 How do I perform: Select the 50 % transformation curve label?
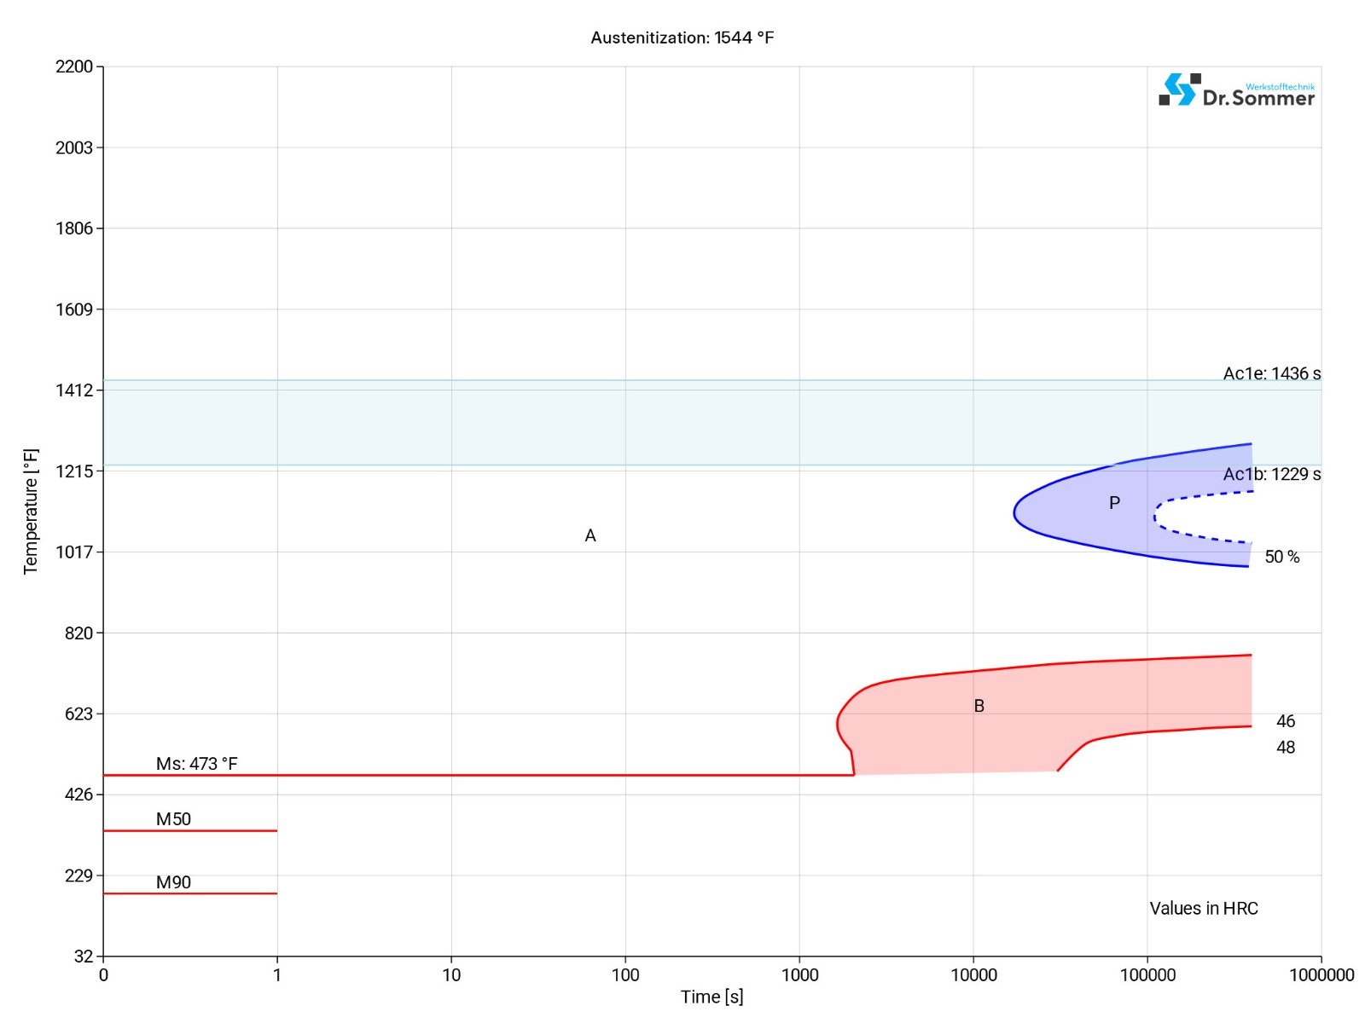tap(1281, 557)
